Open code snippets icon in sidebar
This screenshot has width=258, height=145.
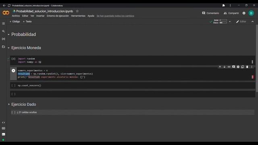[x=3, y=122]
